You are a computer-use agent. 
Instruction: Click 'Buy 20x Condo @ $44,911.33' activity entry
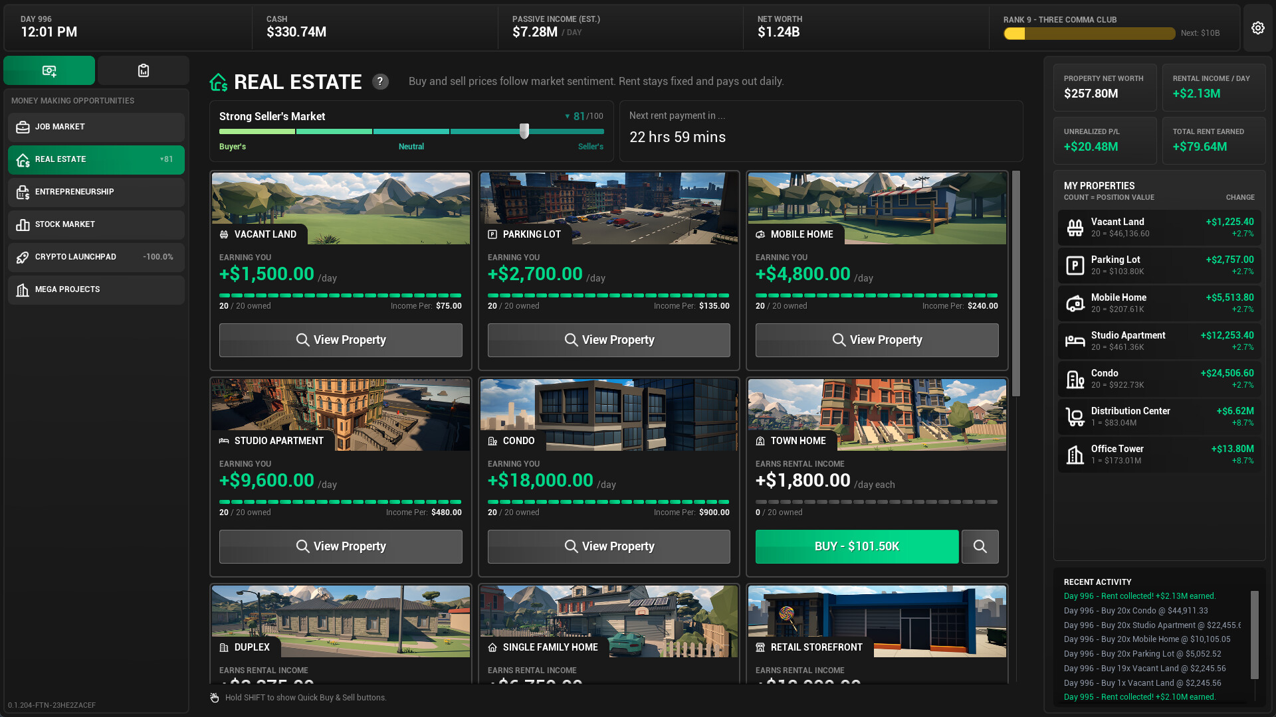[1136, 611]
